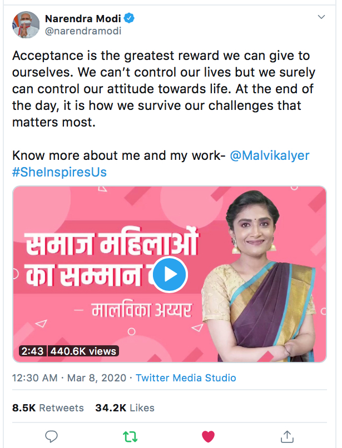Unlike the tweet via red heart

tap(208, 436)
